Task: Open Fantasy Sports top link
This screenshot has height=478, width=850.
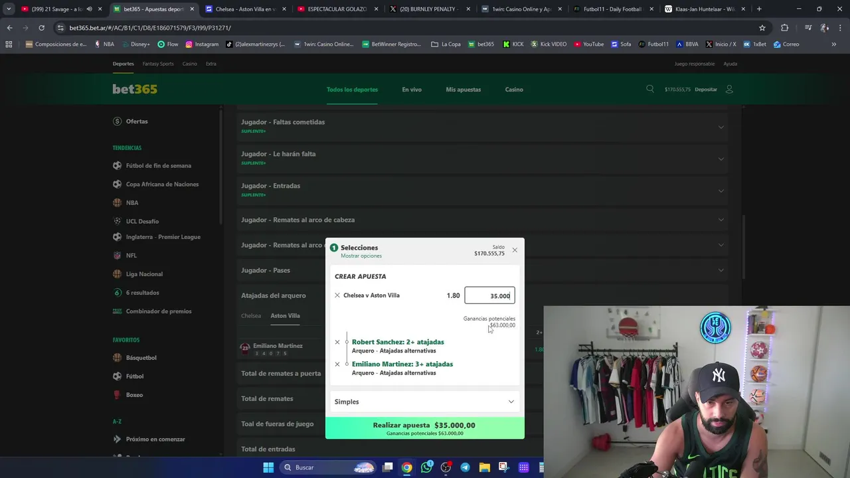Action: (158, 64)
